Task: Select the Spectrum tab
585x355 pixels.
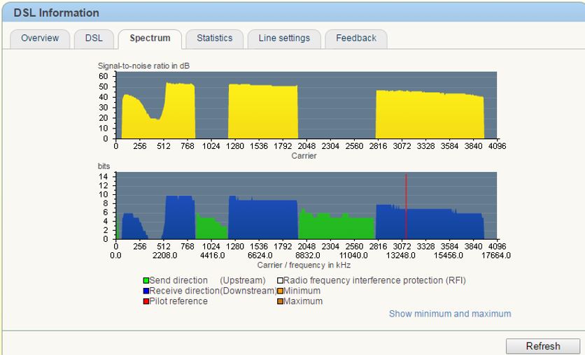Action: click(x=149, y=38)
